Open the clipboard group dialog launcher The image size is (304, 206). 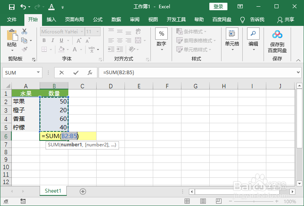click(34, 60)
